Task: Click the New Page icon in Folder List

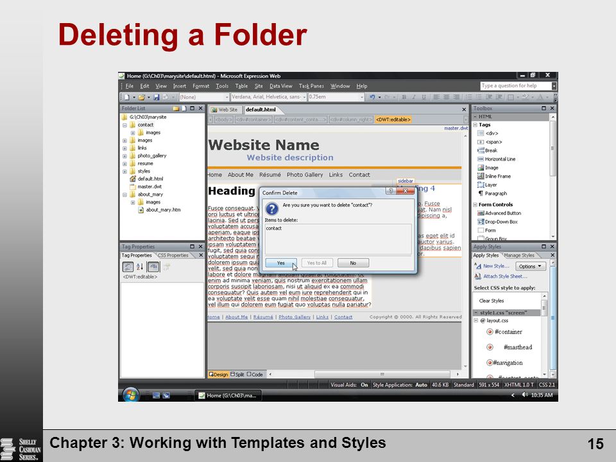Action: pyautogui.click(x=184, y=108)
